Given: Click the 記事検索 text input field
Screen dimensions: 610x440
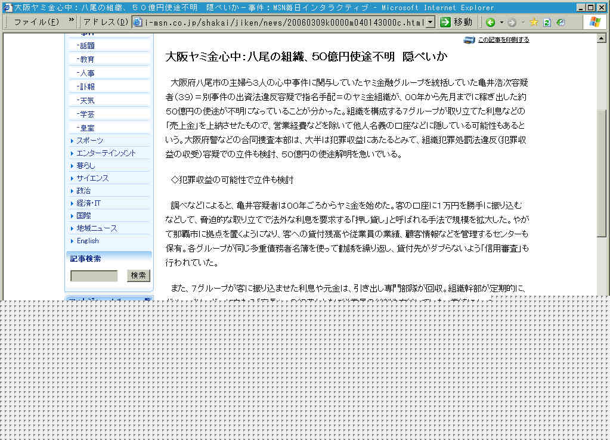Looking at the screenshot, I should (x=94, y=275).
